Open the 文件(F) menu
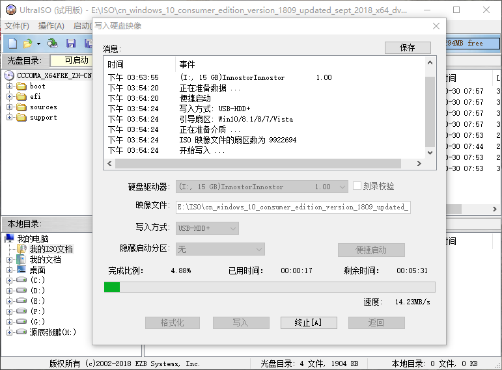 coord(17,26)
